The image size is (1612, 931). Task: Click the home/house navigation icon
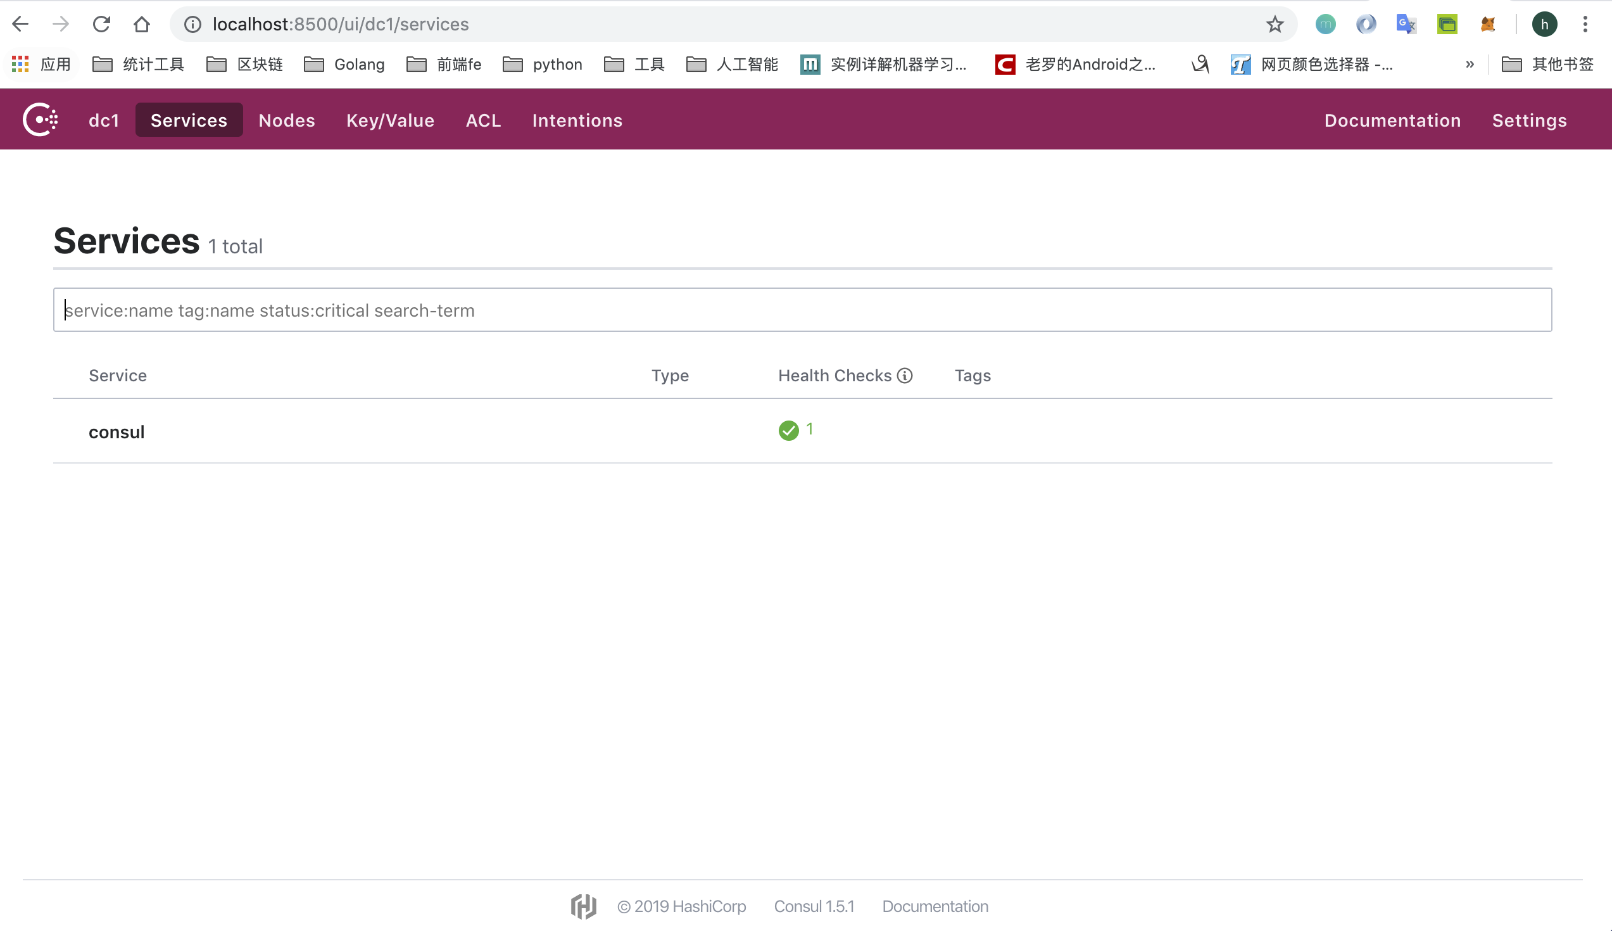[142, 24]
